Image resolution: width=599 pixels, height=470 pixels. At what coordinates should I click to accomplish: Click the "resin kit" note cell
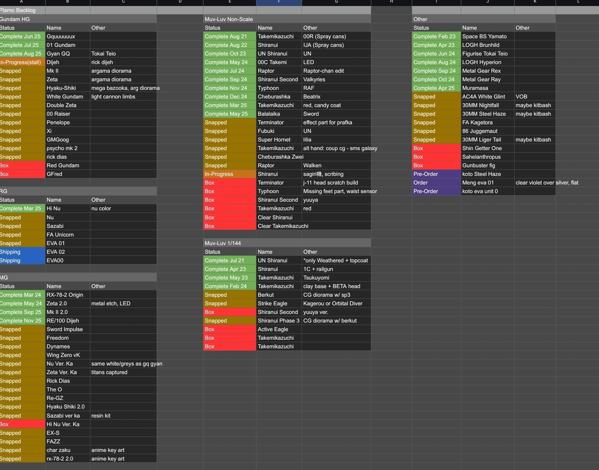[124, 416]
